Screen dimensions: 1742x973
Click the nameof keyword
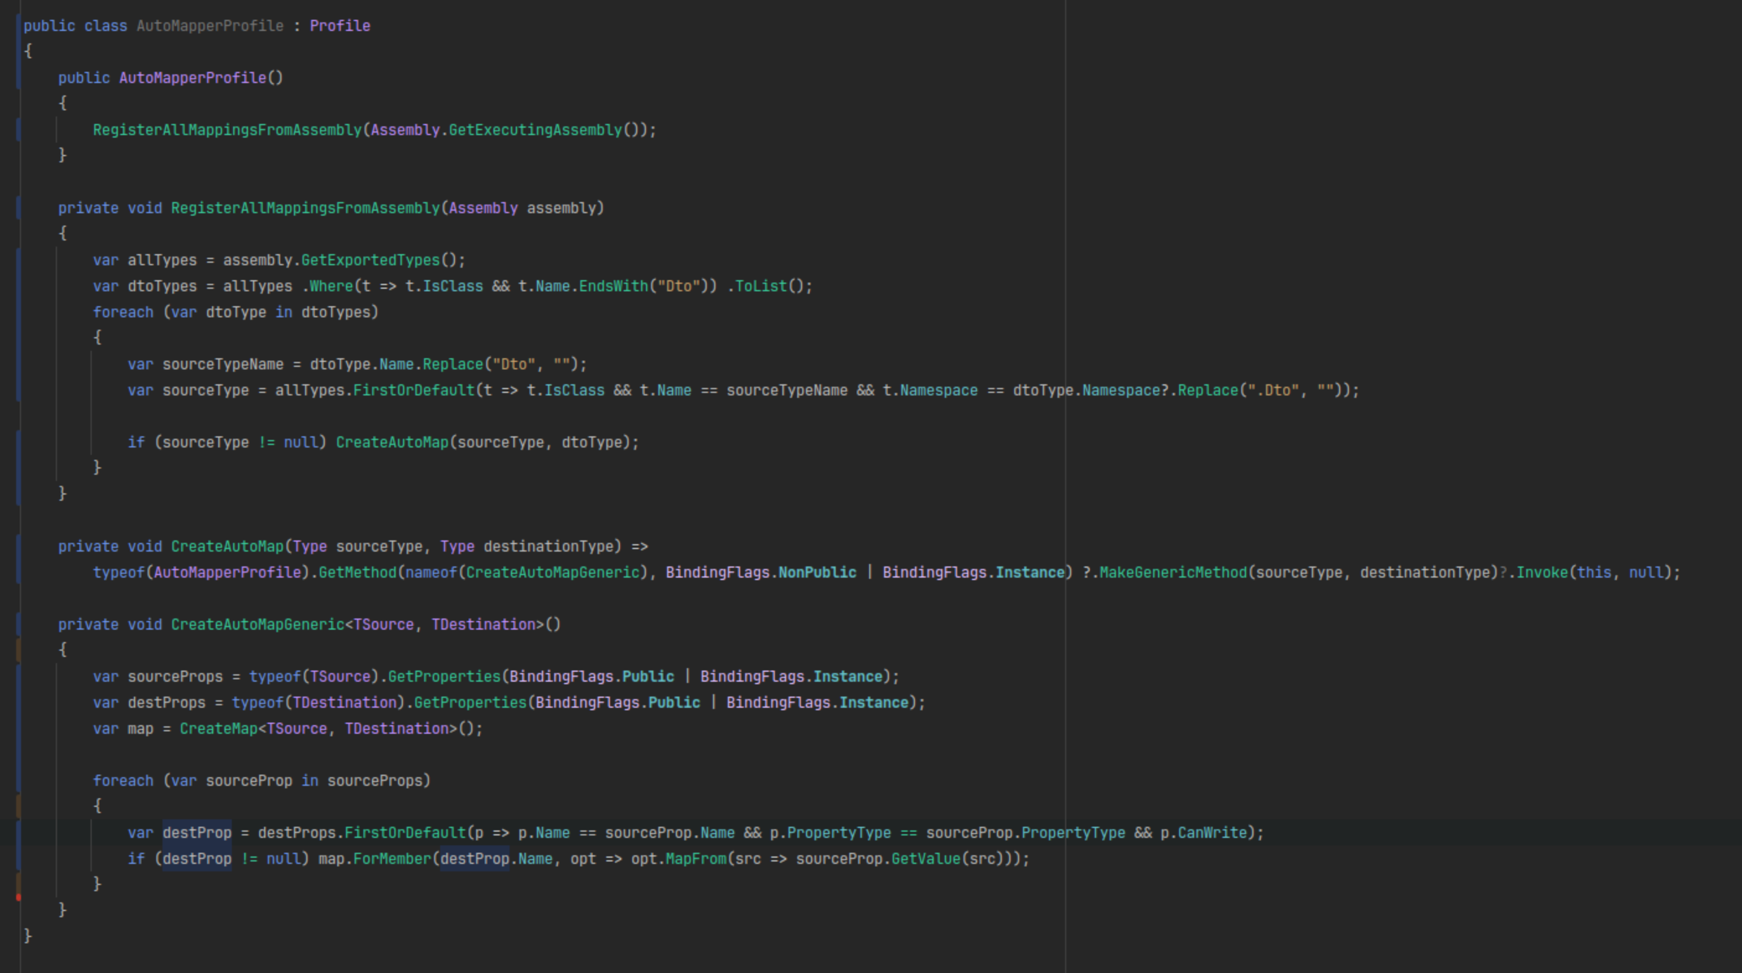tap(431, 573)
